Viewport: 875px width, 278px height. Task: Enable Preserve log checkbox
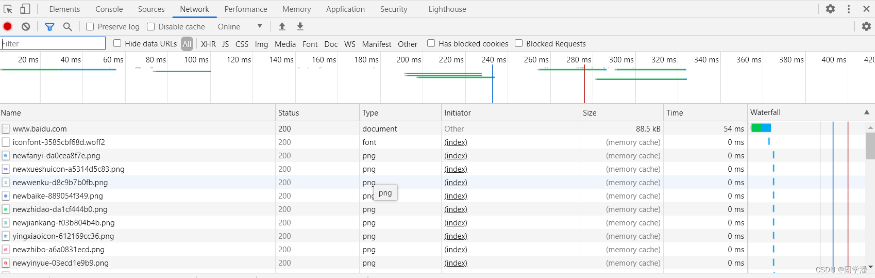90,26
